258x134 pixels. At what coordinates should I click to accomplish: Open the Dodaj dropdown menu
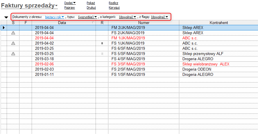[70, 3]
